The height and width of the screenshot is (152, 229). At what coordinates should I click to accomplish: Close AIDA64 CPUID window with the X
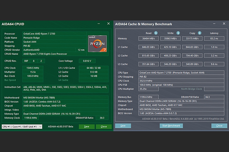(x=108, y=24)
